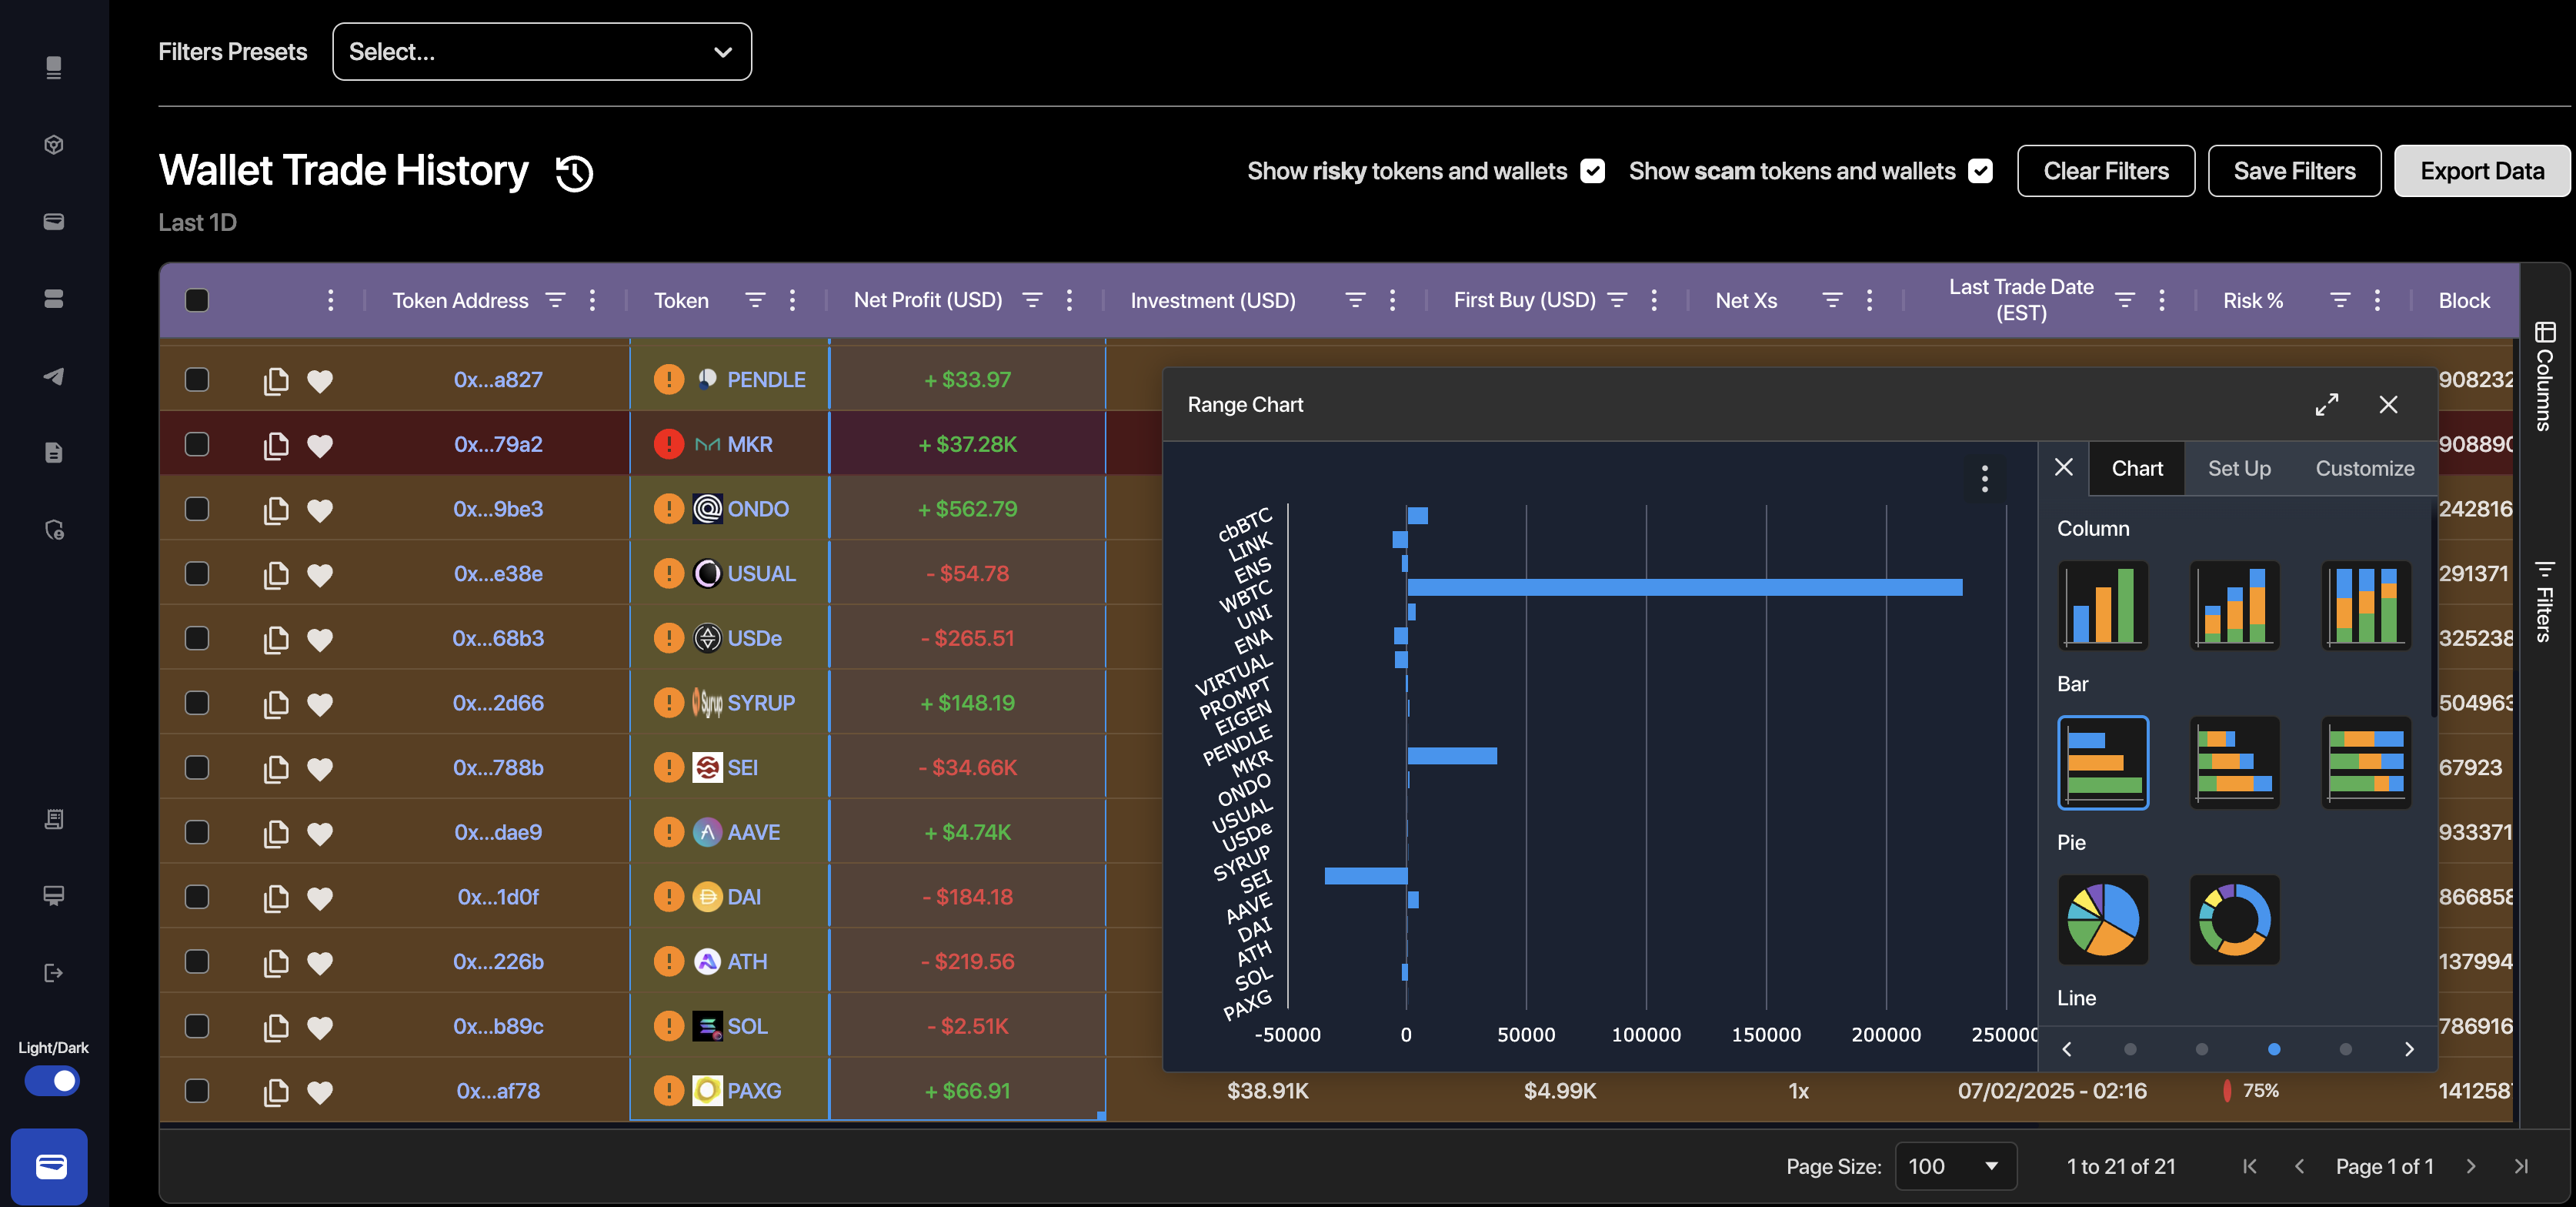Copy address on the PENDLE row
Image resolution: width=2576 pixels, height=1207 pixels.
tap(275, 380)
